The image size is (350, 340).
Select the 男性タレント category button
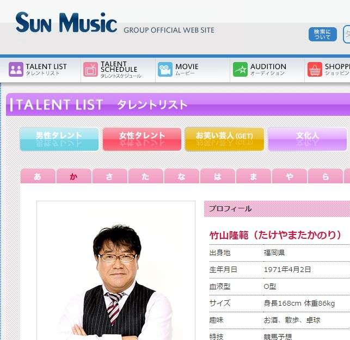click(59, 139)
